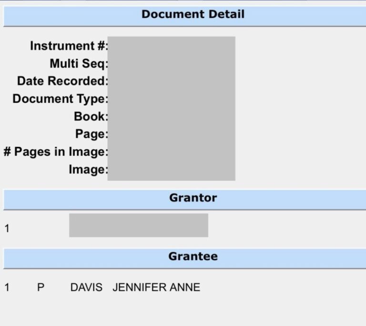Click the redacted value beside Instrument #
The image size is (366, 326).
[x=171, y=46]
